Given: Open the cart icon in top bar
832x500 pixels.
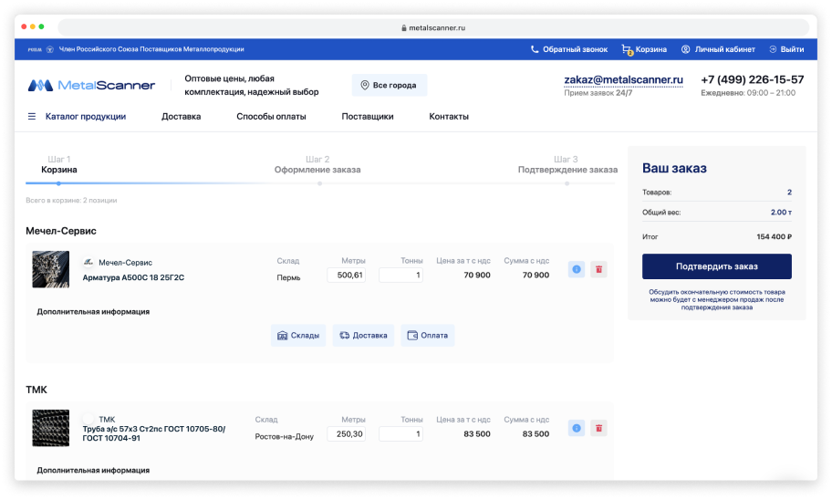Looking at the screenshot, I should point(627,49).
